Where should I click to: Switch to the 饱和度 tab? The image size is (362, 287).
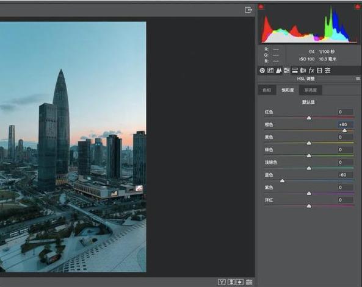point(288,90)
